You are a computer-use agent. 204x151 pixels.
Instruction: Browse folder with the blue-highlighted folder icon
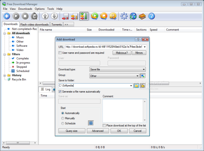click(136, 86)
